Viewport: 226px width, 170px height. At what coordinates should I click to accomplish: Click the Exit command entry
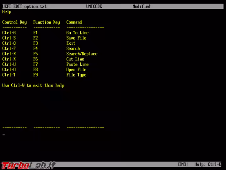(71, 43)
